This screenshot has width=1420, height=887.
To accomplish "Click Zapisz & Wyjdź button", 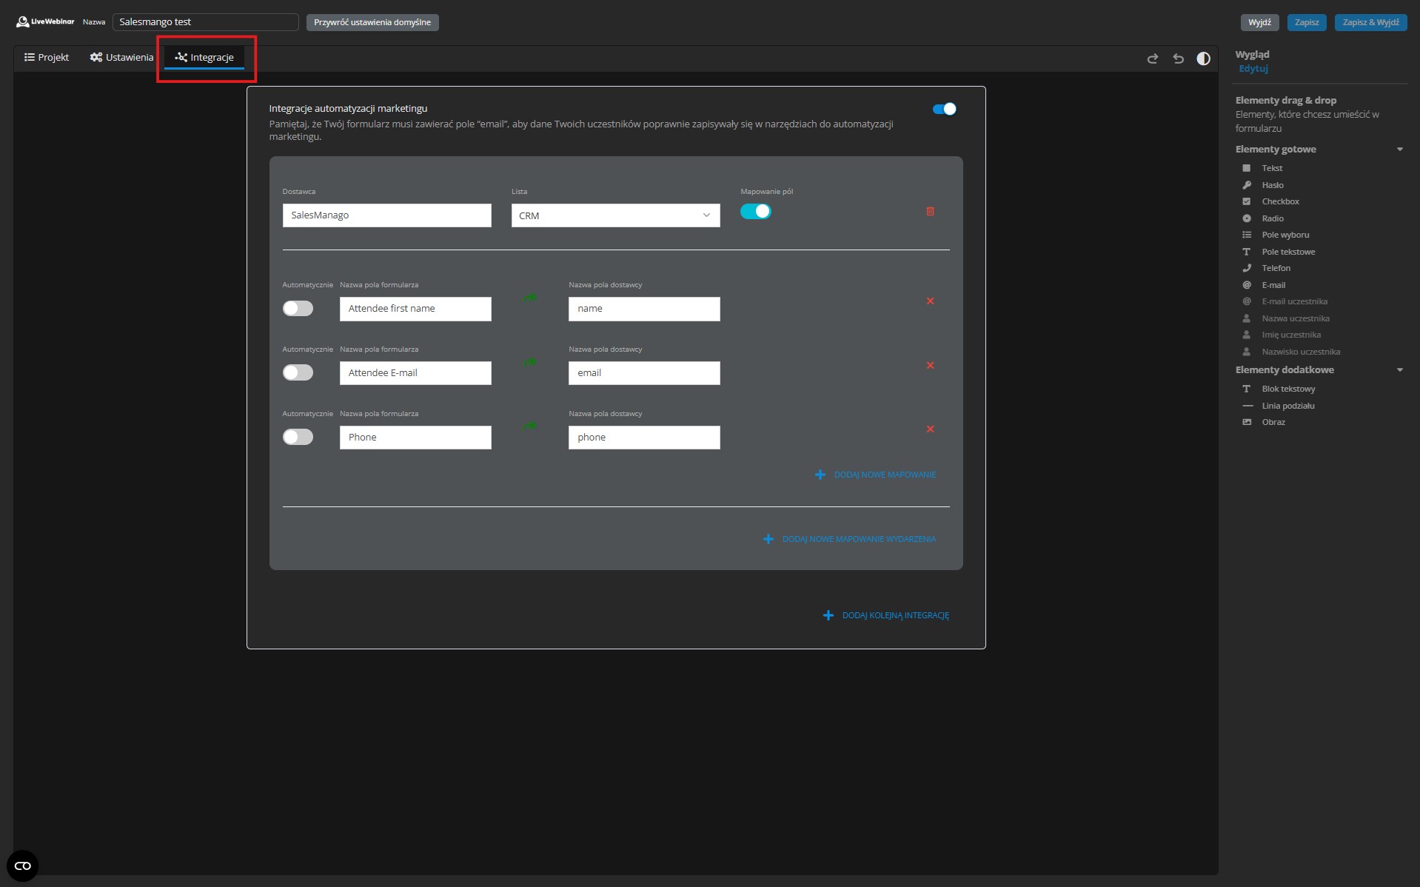I will coord(1370,21).
